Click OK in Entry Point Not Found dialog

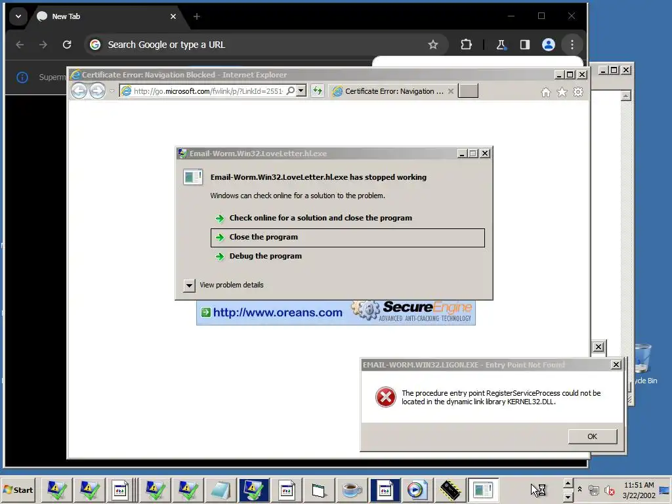click(x=593, y=436)
